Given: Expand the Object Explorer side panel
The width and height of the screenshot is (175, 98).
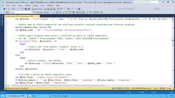Looking at the screenshot, I should click(x=2, y=20).
